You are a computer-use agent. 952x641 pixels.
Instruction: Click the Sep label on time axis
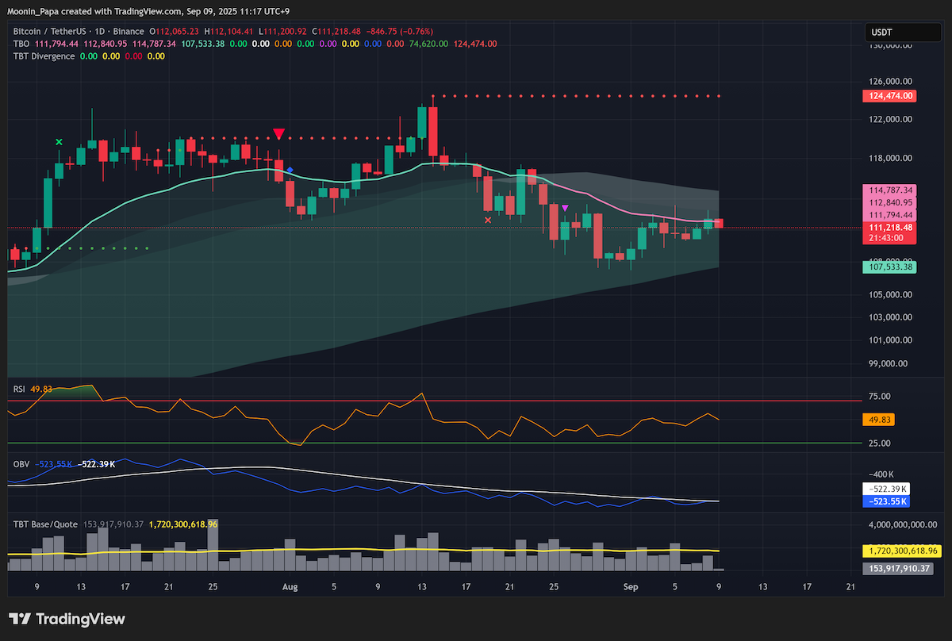pos(631,587)
